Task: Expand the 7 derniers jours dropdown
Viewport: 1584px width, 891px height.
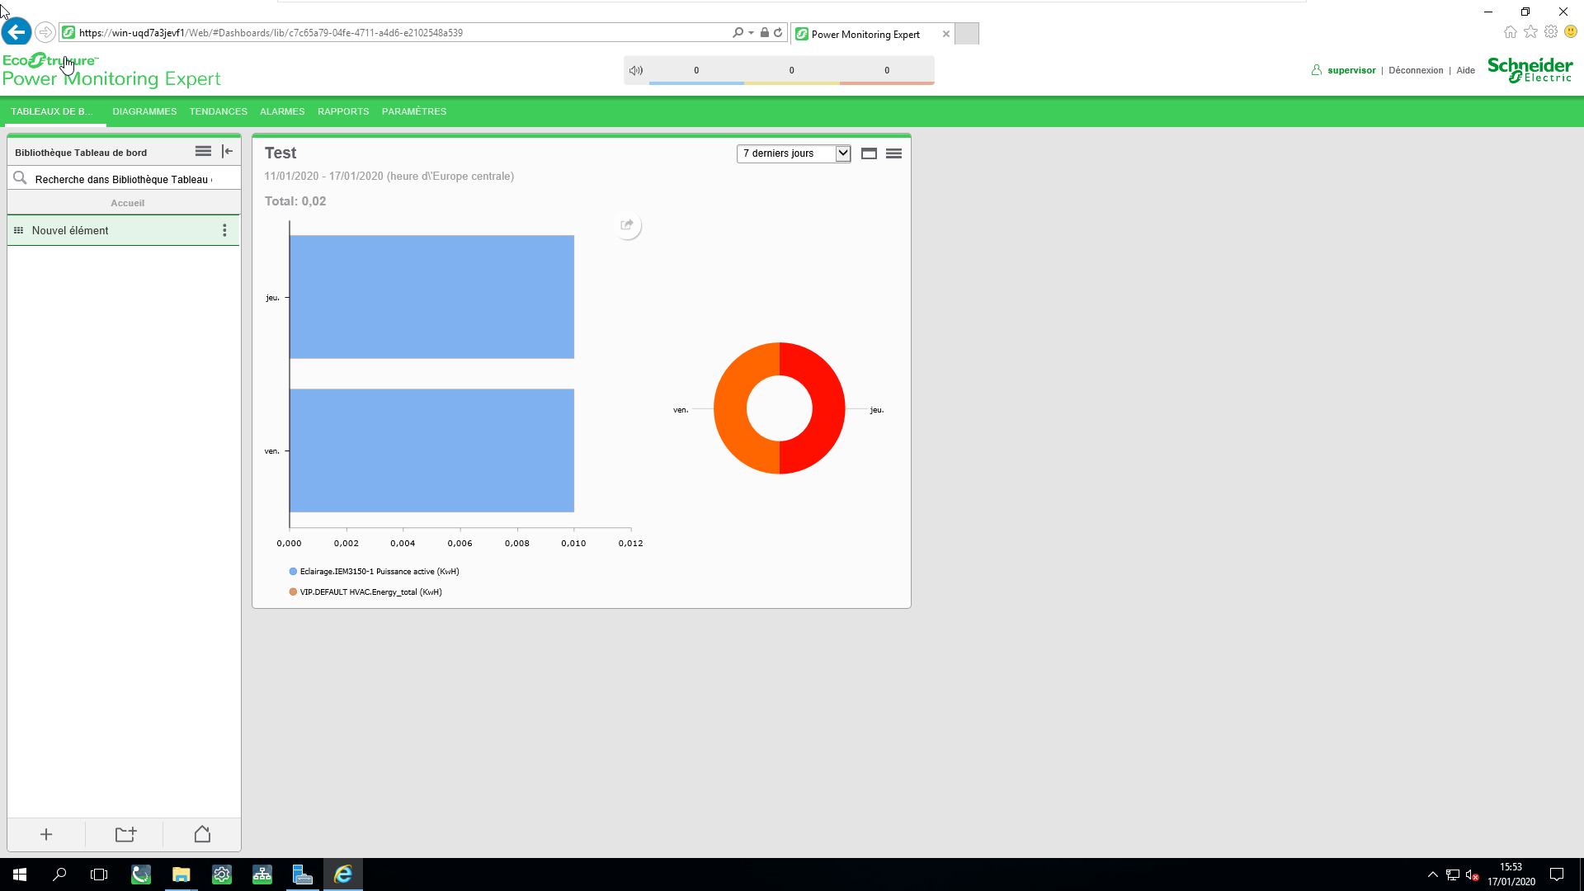Action: coord(842,153)
